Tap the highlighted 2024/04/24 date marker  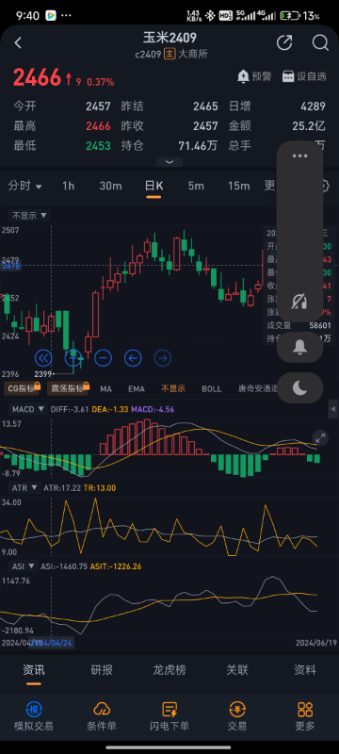click(52, 643)
